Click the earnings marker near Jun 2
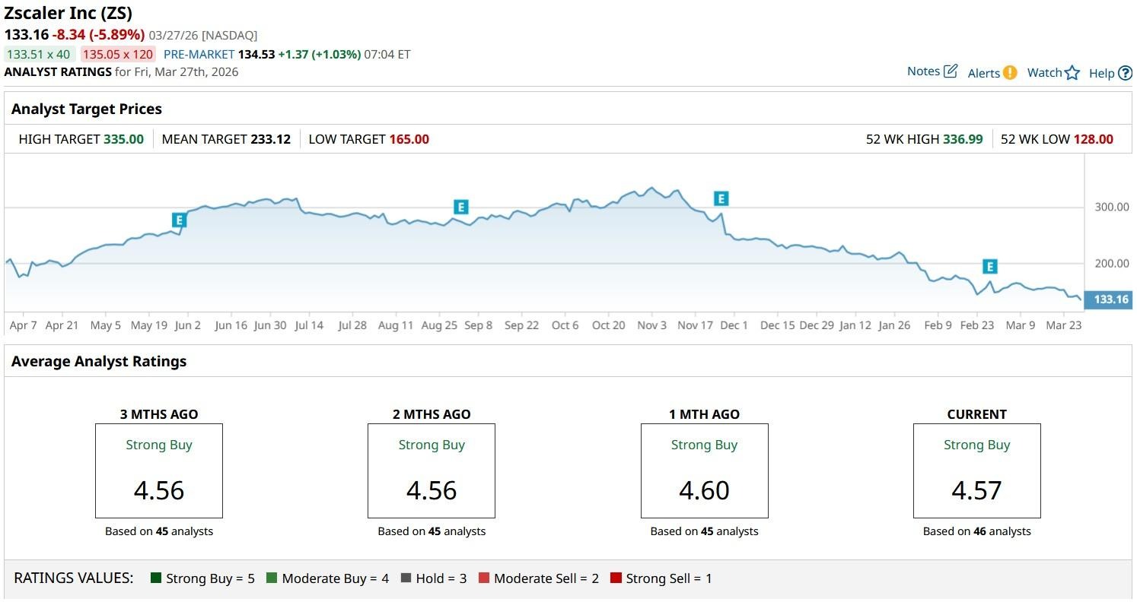The height and width of the screenshot is (602, 1137). [x=179, y=220]
